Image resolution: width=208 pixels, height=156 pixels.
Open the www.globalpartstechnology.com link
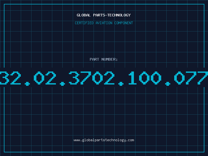pos(104,140)
